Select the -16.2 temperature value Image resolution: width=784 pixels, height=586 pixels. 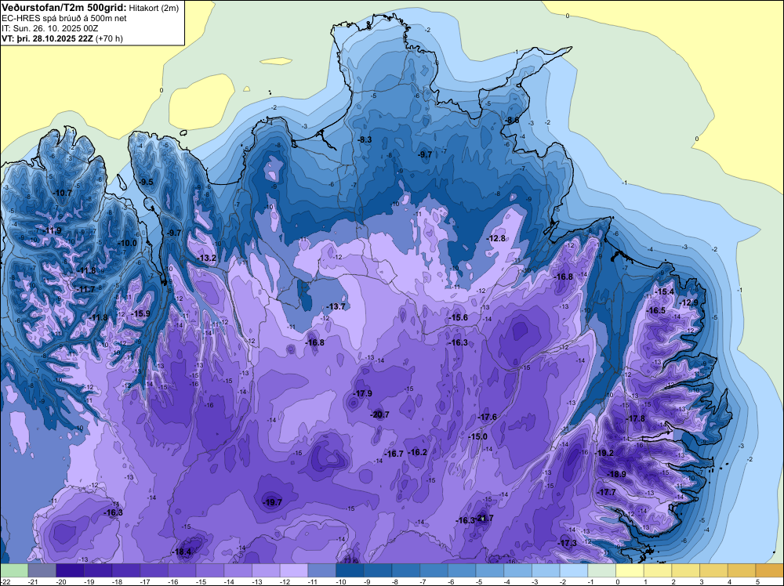coord(418,452)
